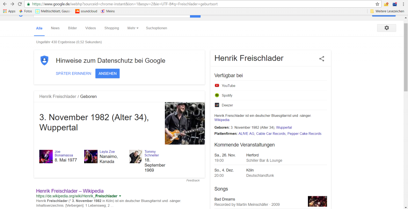Expand the Wikipedia result URL dropdown arrow
The image size is (408, 209).
(120, 196)
